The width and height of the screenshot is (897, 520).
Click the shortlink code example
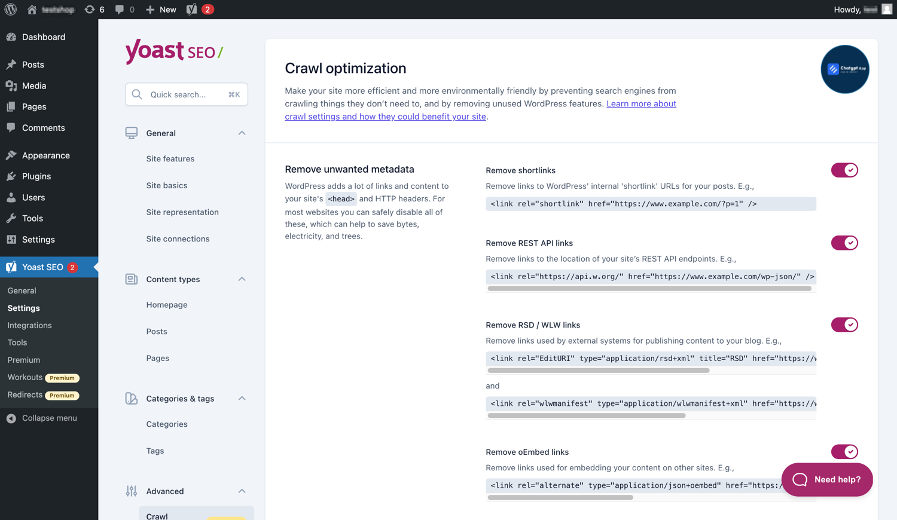click(x=651, y=204)
